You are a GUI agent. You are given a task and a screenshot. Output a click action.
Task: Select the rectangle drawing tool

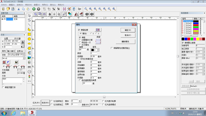[x=29, y=34]
